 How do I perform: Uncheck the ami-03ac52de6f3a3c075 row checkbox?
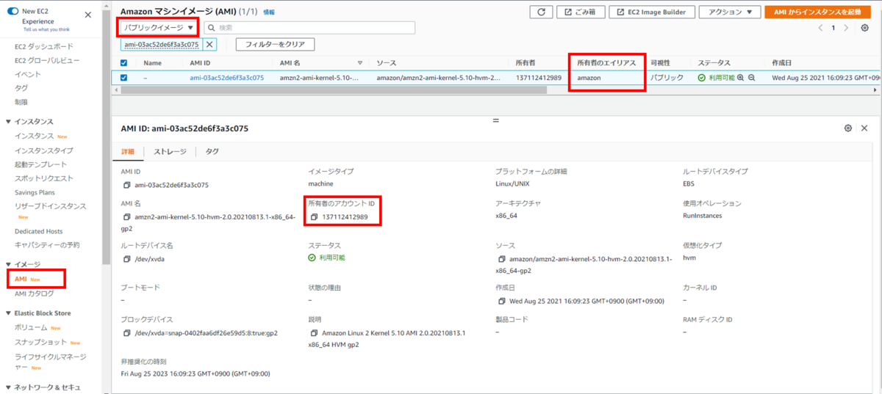123,77
